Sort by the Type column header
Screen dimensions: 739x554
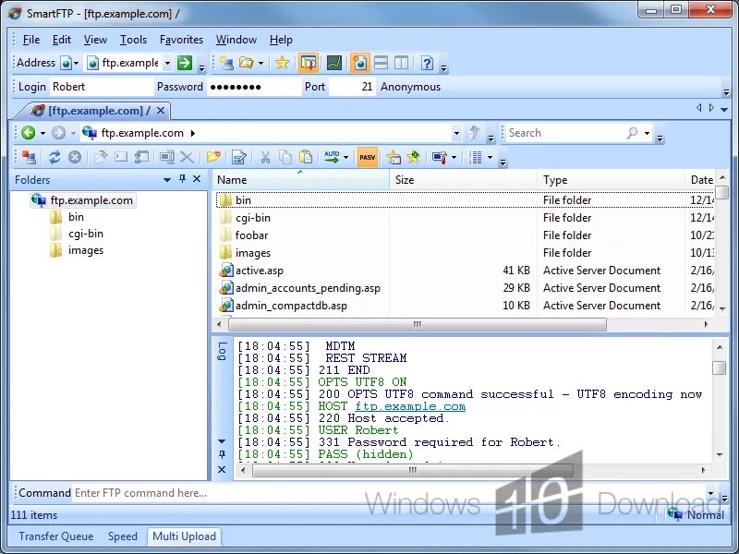coord(612,180)
